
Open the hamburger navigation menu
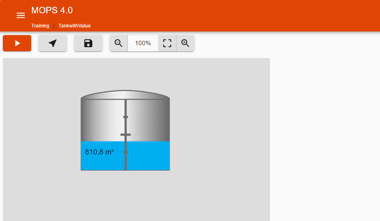pyautogui.click(x=21, y=15)
